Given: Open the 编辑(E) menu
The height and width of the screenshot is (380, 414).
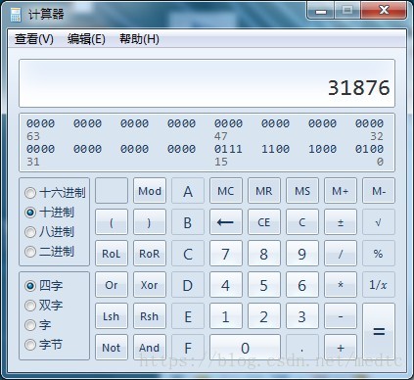Looking at the screenshot, I should coord(86,39).
